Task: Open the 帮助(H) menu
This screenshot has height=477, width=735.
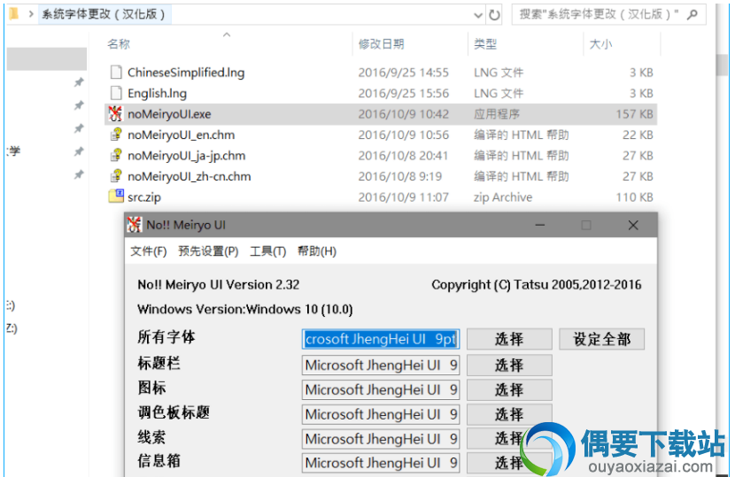Action: click(317, 251)
